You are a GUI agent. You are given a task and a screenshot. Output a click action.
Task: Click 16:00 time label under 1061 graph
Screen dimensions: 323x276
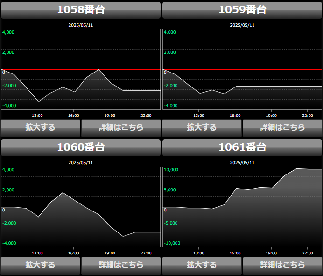coord(235,253)
